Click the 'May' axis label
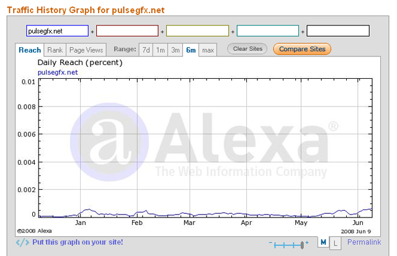Screen dimensions: 397x256 301,223
